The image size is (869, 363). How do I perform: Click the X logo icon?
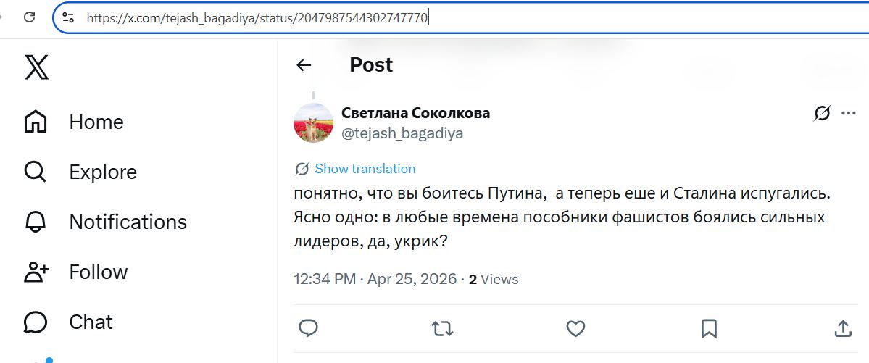pyautogui.click(x=37, y=67)
